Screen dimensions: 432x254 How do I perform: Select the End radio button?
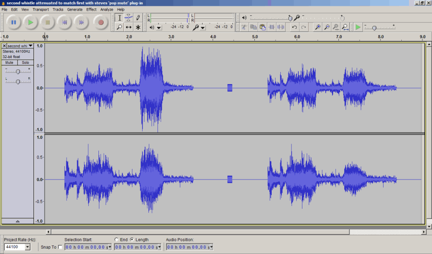point(116,240)
